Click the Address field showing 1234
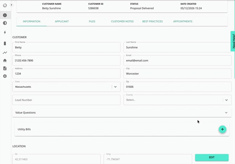235x164 pixels. tap(66, 73)
